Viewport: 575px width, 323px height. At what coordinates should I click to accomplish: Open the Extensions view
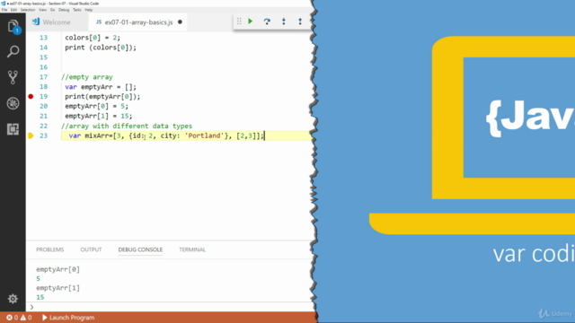coord(13,129)
